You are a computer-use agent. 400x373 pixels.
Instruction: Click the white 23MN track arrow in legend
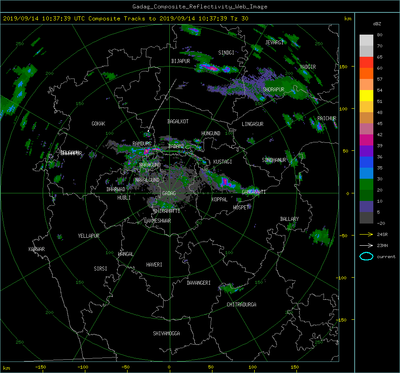[x=366, y=245]
